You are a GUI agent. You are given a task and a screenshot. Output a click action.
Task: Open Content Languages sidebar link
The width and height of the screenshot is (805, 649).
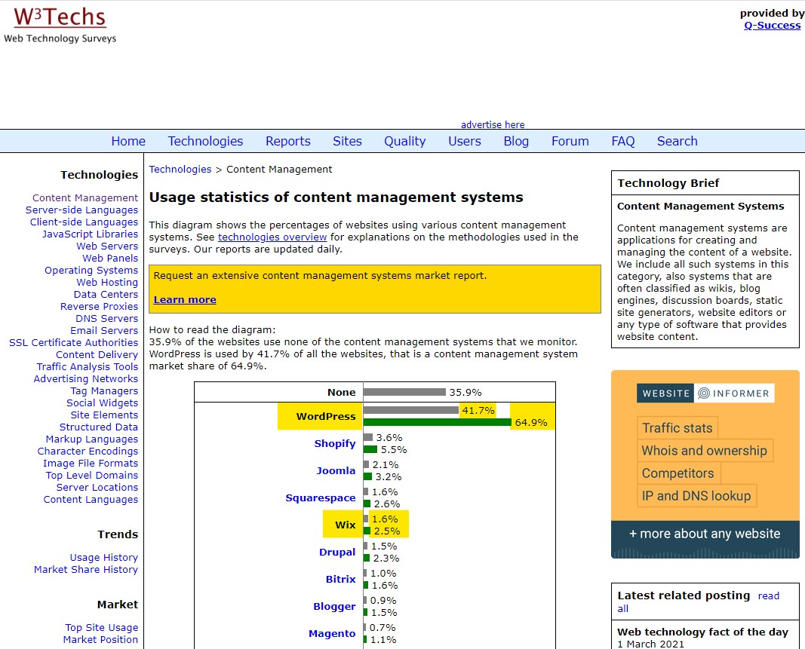[91, 499]
